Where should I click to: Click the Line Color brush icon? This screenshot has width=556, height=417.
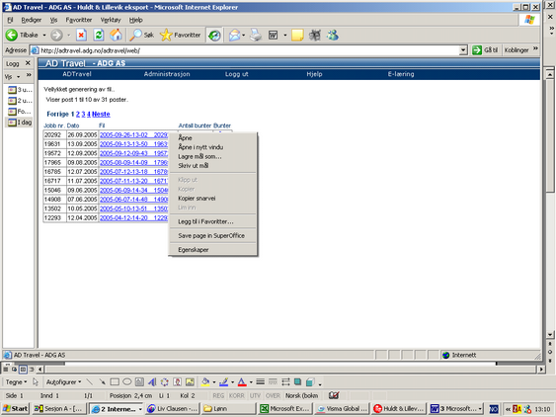tap(224, 382)
